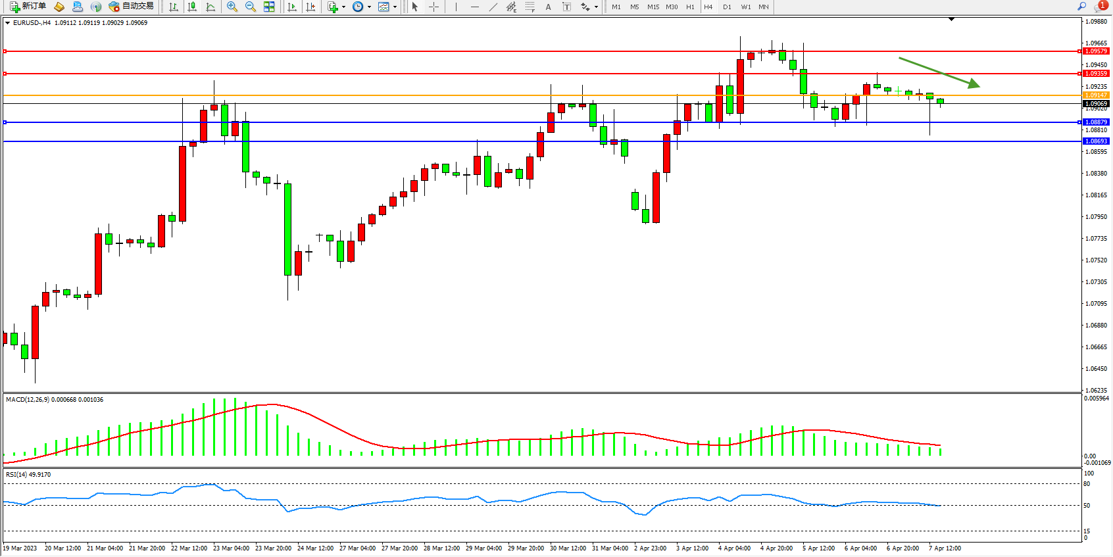This screenshot has height=557, width=1113.
Task: Switch chart to bar chart mode
Action: pyautogui.click(x=174, y=7)
